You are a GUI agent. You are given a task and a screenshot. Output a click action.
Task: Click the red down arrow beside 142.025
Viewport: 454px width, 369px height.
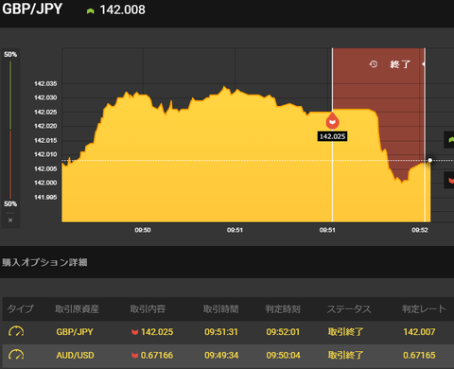135,332
